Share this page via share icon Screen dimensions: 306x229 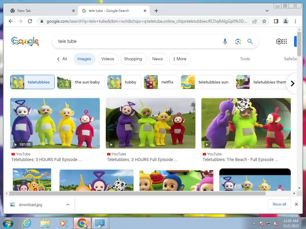[255, 21]
